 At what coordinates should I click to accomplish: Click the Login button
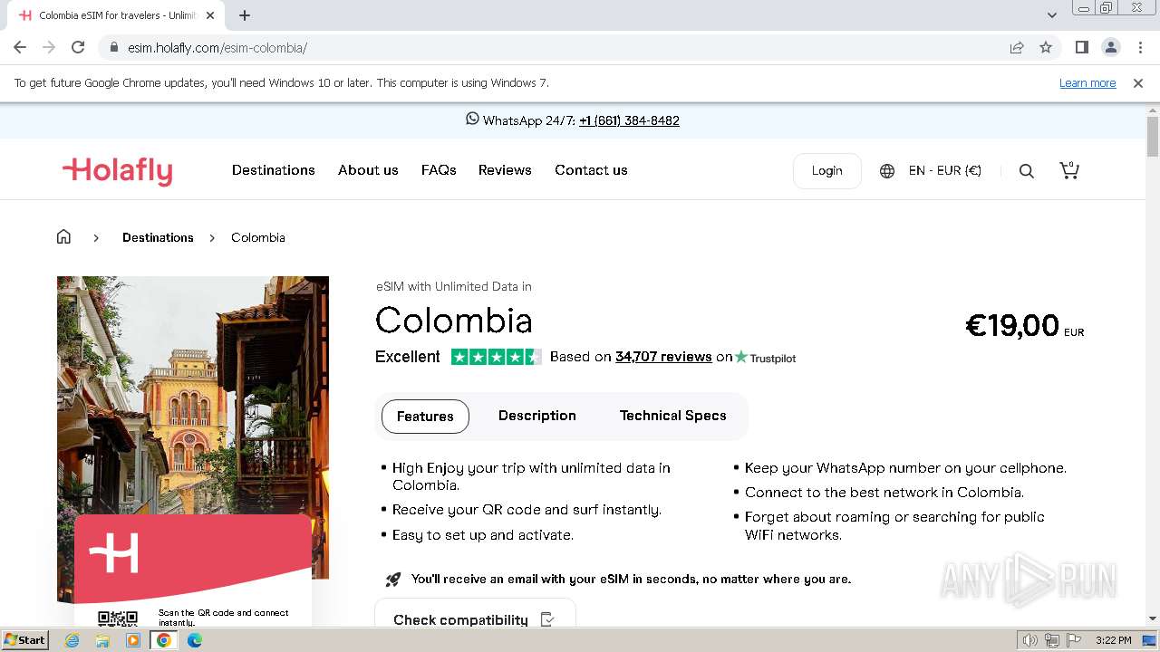[x=826, y=170]
